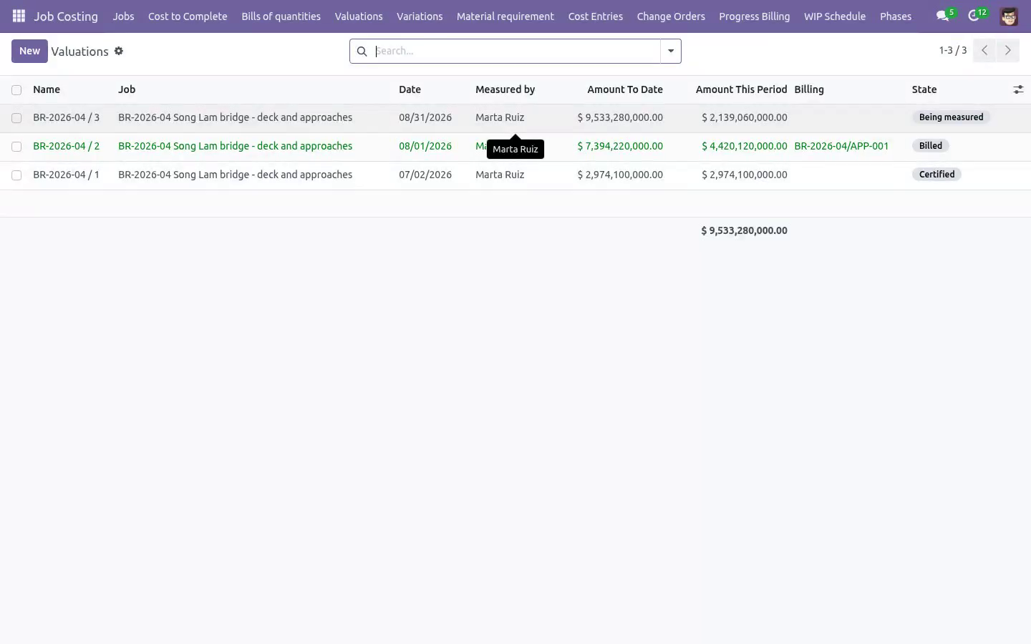1031x644 pixels.
Task: Click the New valuation button
Action: [x=29, y=51]
